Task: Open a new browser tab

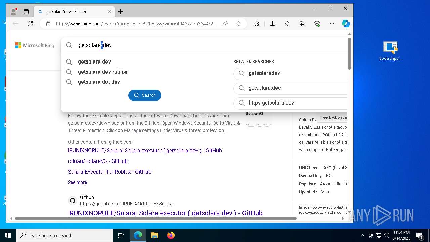Action: click(120, 12)
